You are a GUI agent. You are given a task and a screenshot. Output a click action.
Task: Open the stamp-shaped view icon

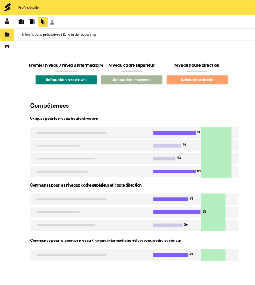tap(52, 22)
